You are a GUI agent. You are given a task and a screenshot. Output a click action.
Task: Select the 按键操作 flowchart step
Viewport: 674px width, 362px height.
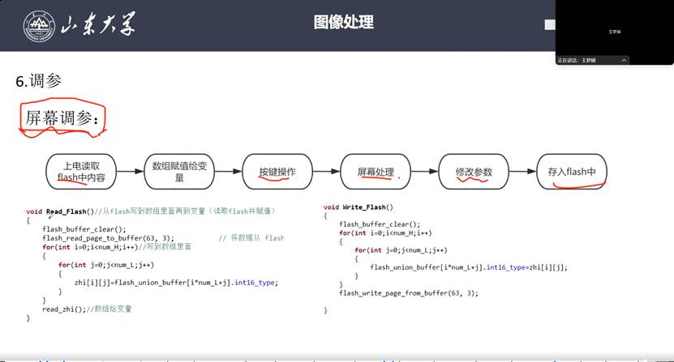pos(277,172)
